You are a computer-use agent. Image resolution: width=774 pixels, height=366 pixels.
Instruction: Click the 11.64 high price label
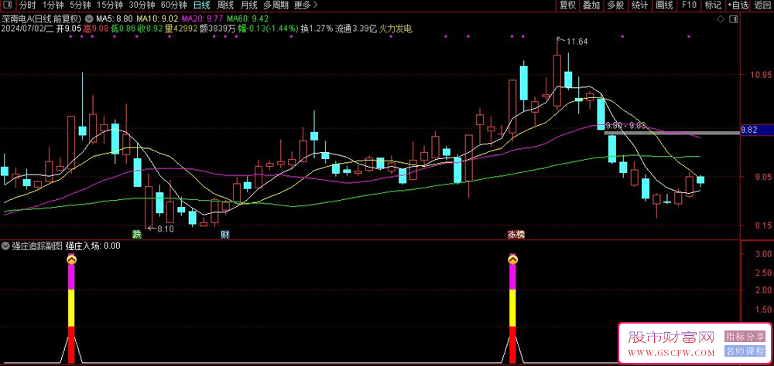coord(577,42)
